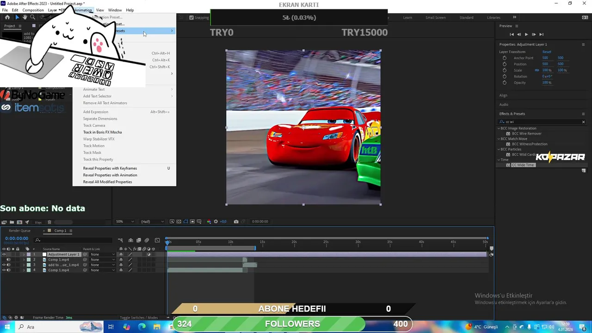
Task: Open composition mini-flowchart in timeline
Action: [x=120, y=240]
